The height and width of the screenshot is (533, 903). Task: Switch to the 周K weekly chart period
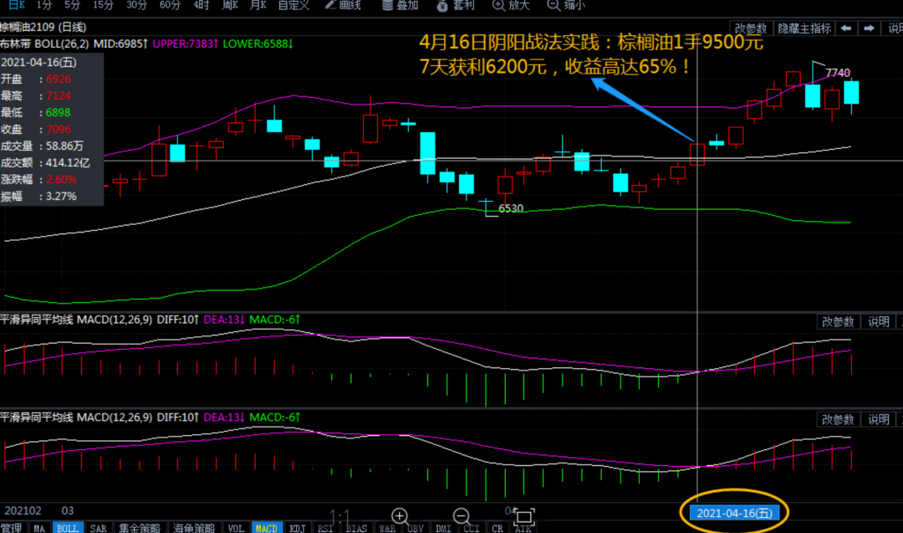231,6
